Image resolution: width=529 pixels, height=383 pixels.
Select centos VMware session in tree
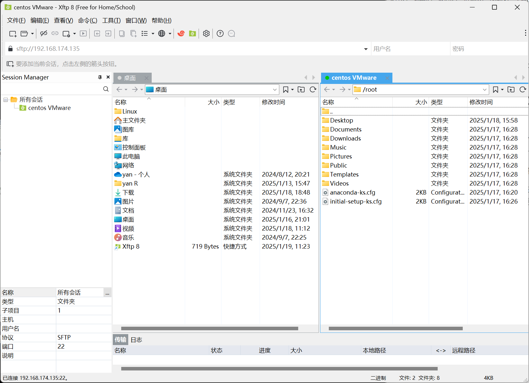coord(49,108)
